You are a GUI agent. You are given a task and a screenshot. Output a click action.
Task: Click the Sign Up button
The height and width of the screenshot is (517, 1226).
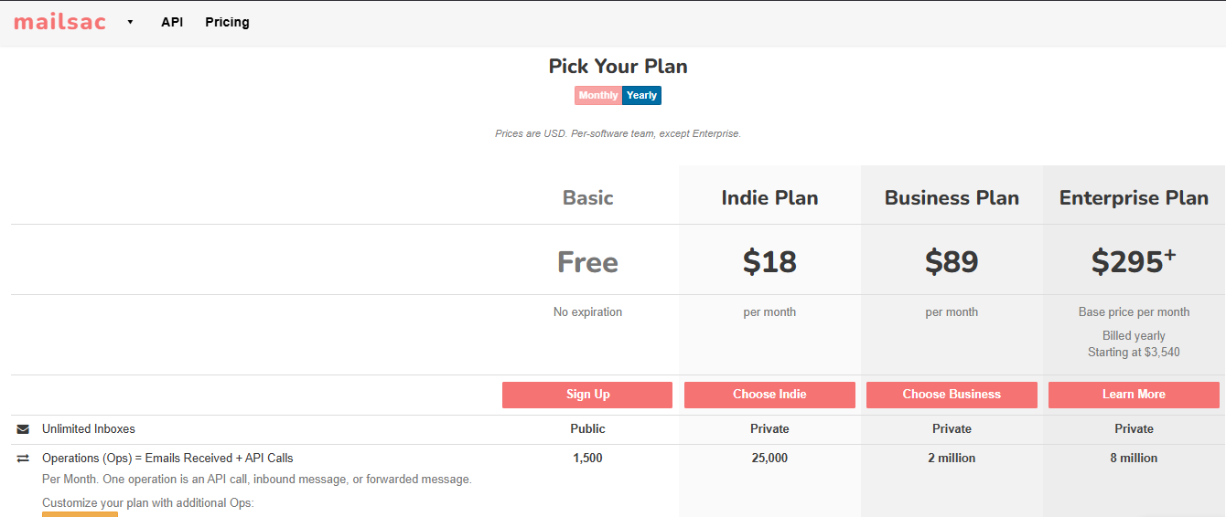[587, 395]
